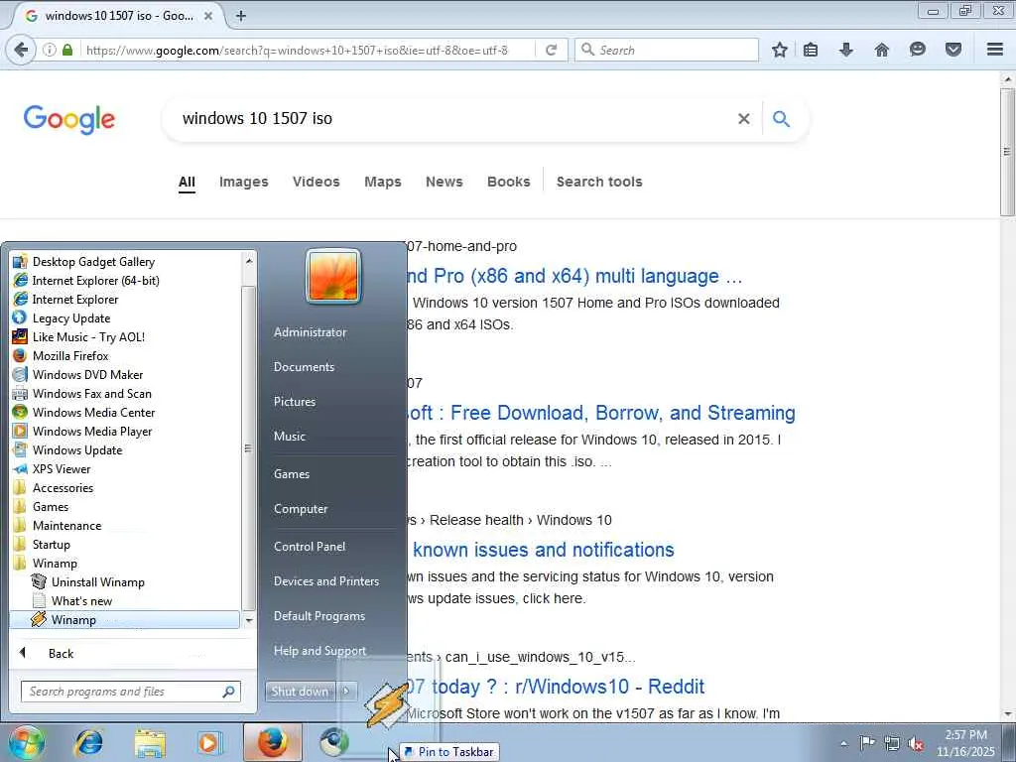Open Documents from Start menu
Viewport: 1016px width, 762px height.
(304, 367)
